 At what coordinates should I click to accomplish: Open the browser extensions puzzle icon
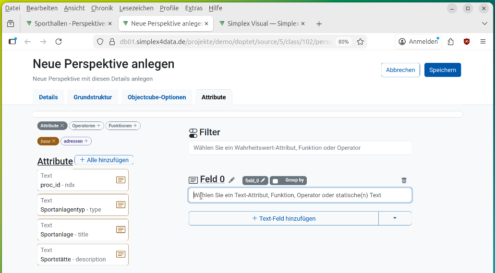(x=450, y=42)
